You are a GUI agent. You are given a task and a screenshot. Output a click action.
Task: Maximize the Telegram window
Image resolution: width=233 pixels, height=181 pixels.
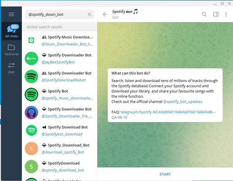click(222, 3)
